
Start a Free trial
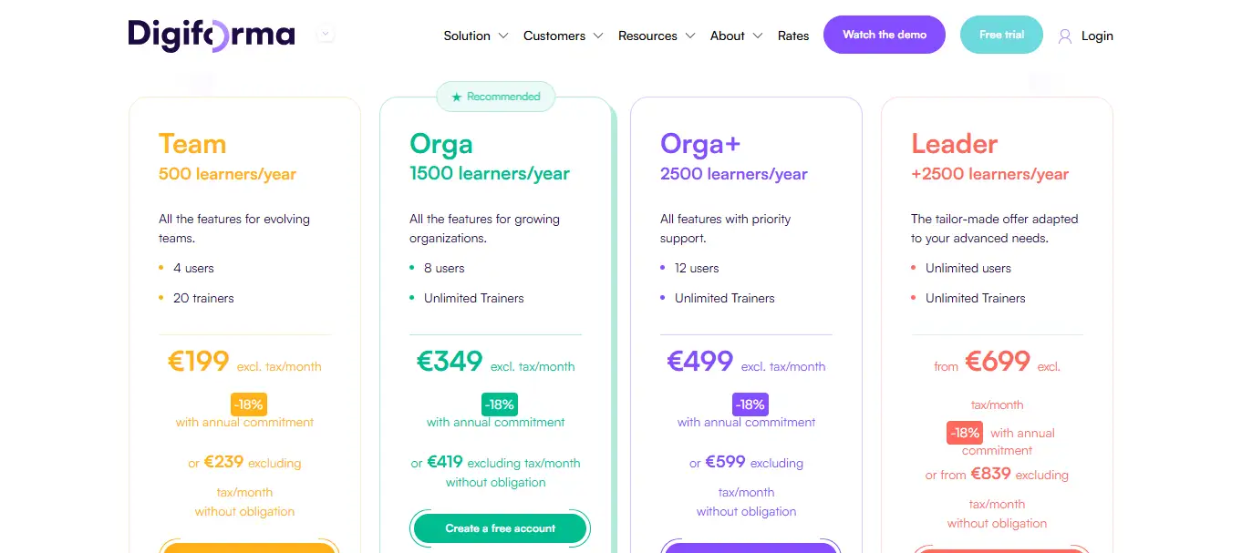tap(1001, 35)
